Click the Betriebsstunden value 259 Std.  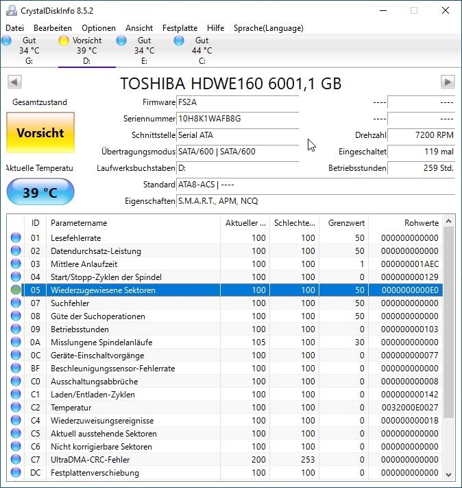pos(422,168)
